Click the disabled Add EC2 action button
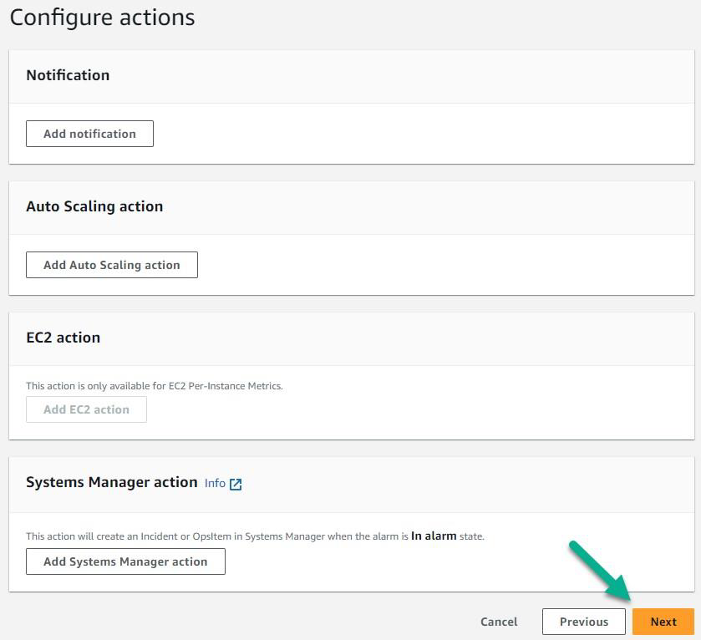 [86, 409]
